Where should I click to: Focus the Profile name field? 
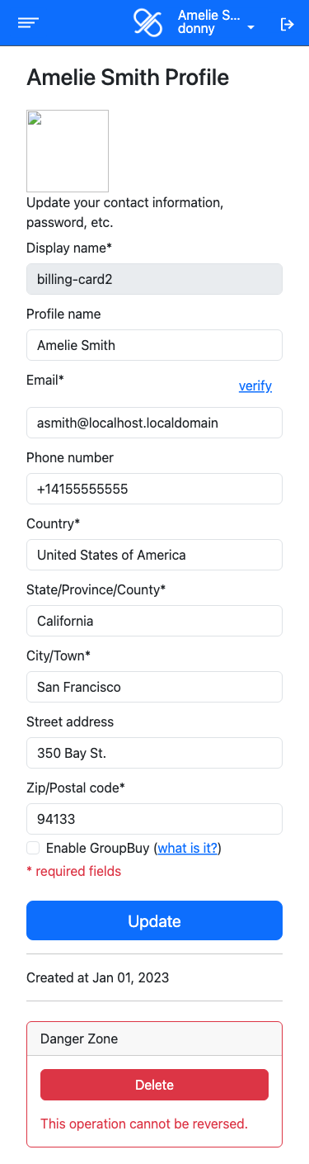click(x=154, y=345)
